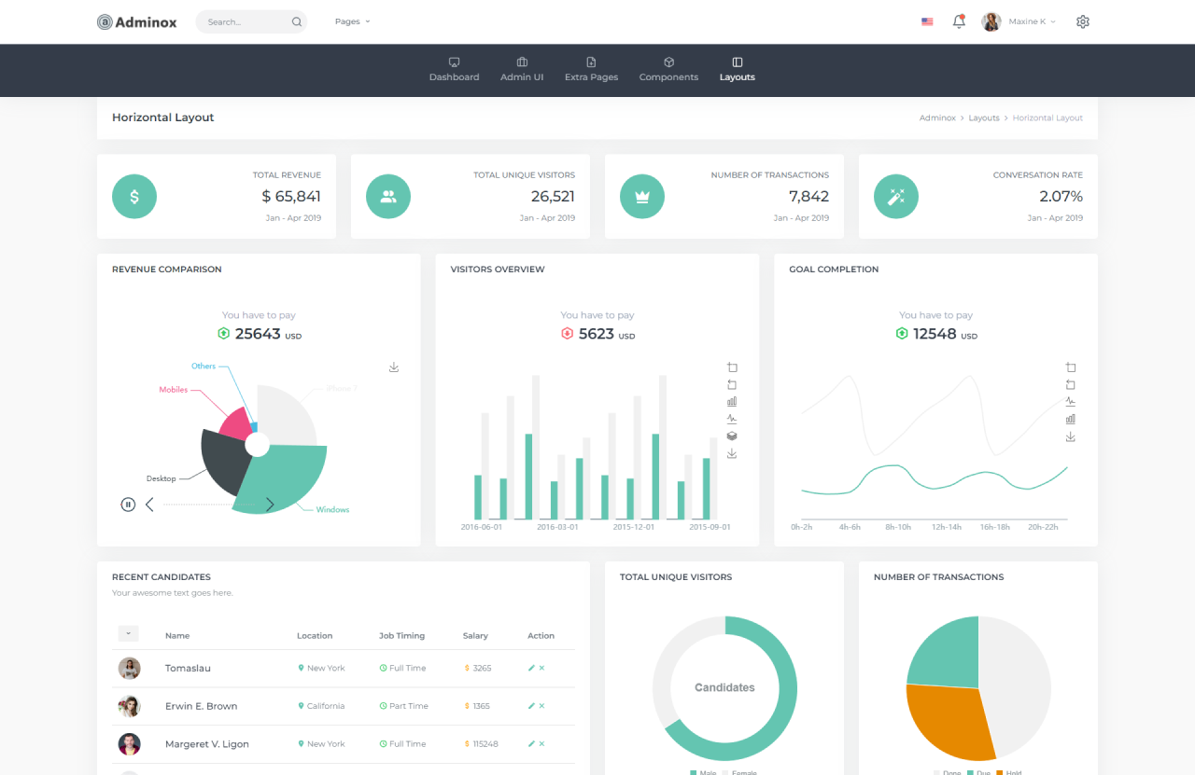
Task: Download the Goal Completion chart image
Action: click(1071, 436)
